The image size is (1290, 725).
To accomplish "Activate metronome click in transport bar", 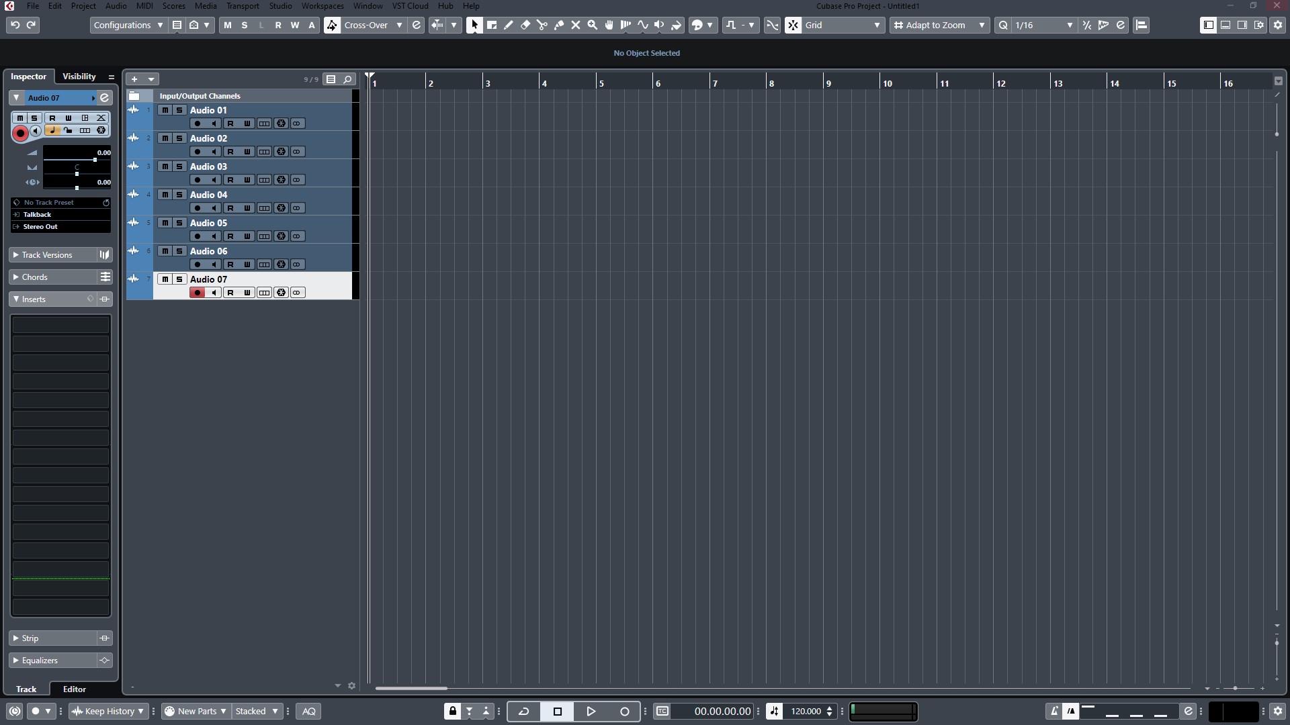I will tap(1053, 711).
